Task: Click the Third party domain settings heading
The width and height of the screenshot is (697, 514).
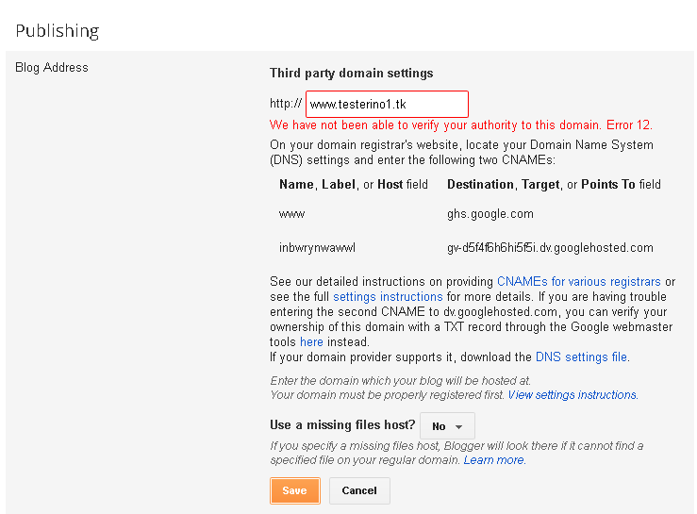Action: [x=351, y=74]
